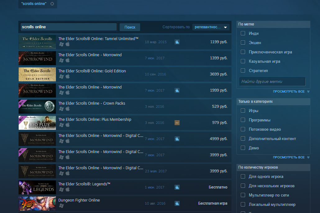
Task: Click the thumbs-up review icon for 4999 руб. Morrowind
Action: (x=177, y=139)
